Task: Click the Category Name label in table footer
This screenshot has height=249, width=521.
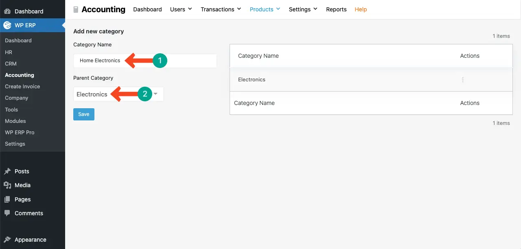Action: click(x=254, y=103)
